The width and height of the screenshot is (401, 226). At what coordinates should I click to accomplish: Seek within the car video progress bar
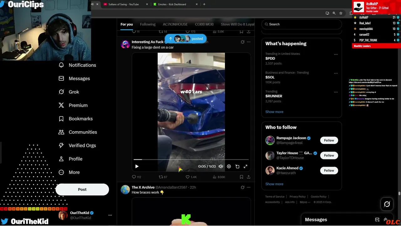[x=191, y=159]
